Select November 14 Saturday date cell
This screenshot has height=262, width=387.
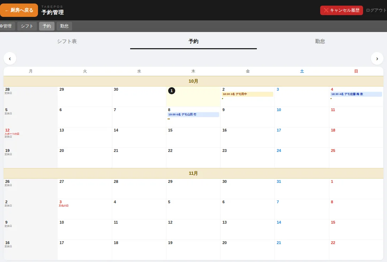302,229
